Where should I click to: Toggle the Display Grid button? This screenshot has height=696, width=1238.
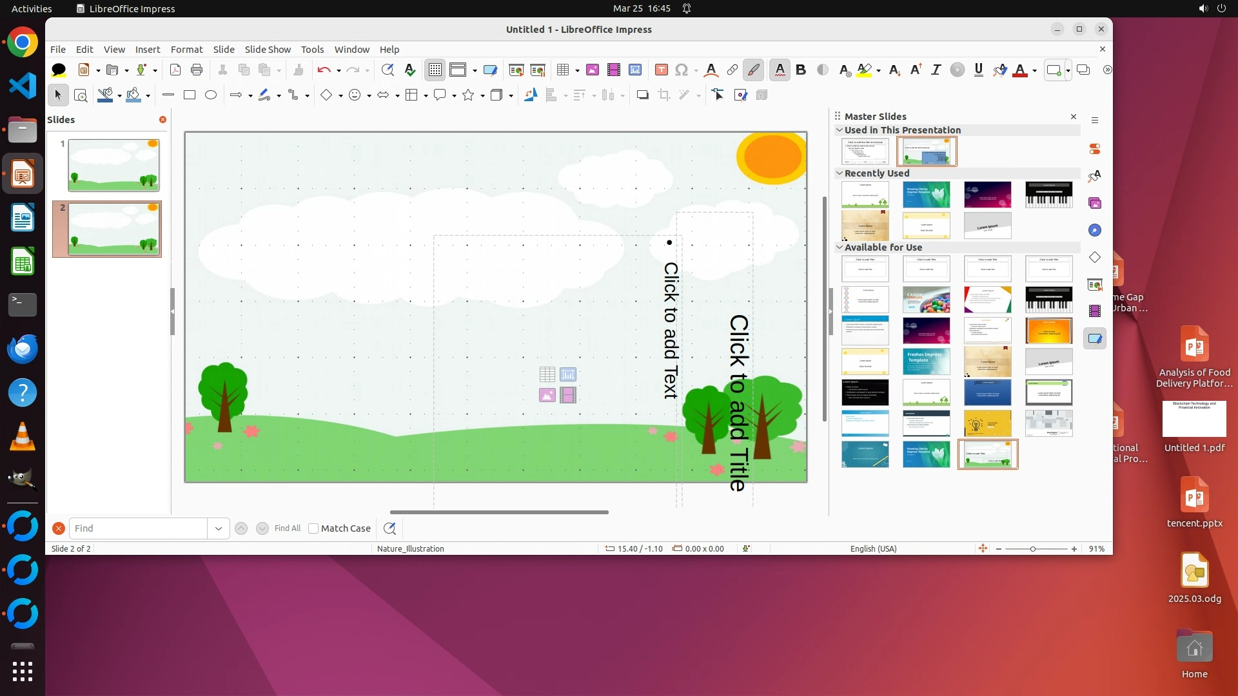pyautogui.click(x=435, y=70)
